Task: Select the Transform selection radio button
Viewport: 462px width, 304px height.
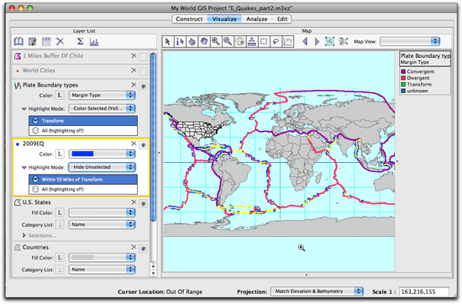Action: (35, 121)
